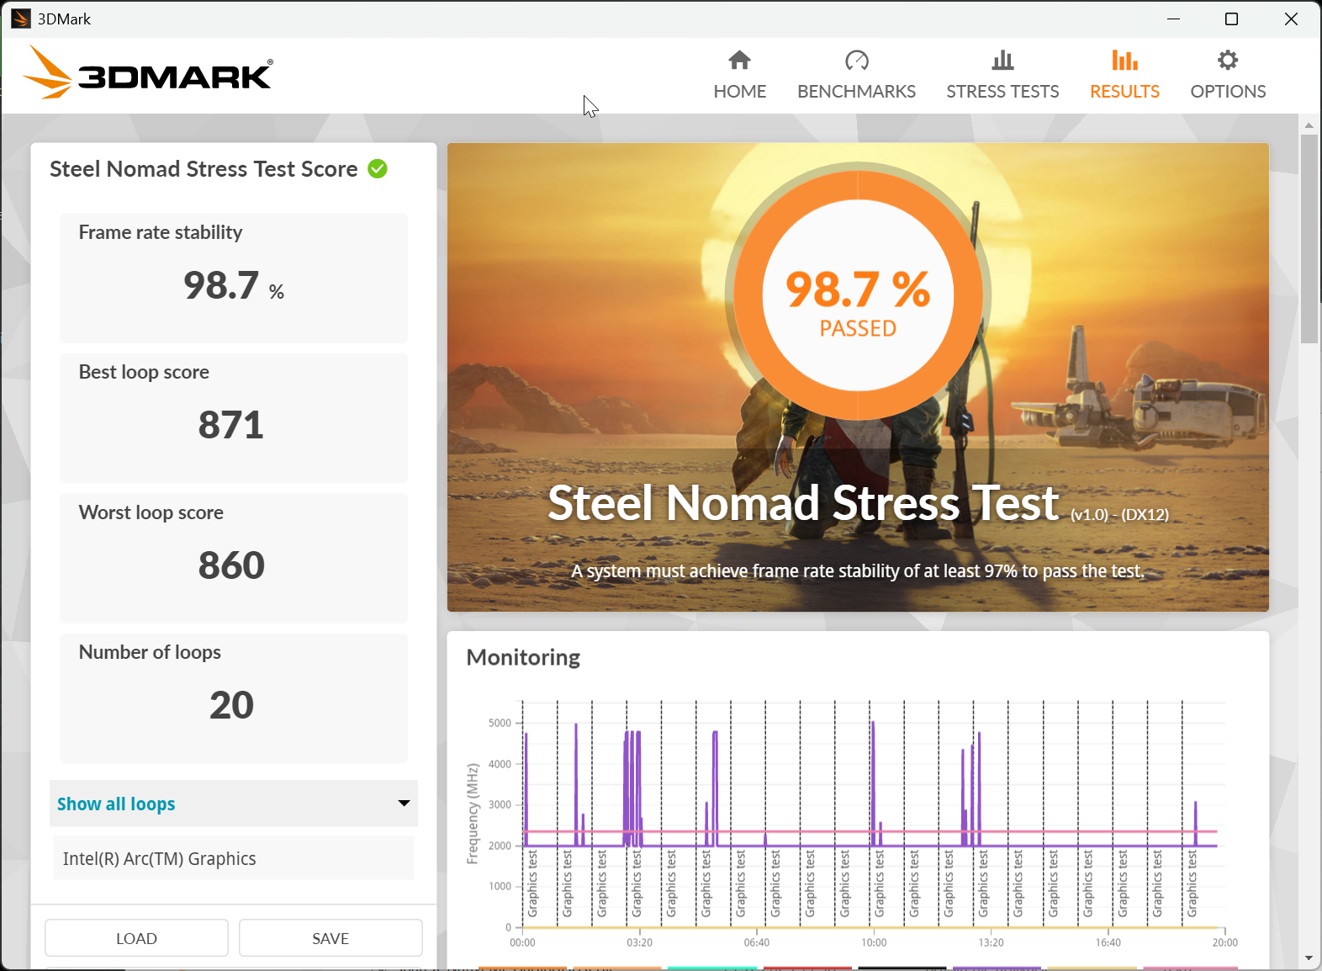Select the number of loops value "20"
This screenshot has height=971, width=1322.
coord(231,705)
